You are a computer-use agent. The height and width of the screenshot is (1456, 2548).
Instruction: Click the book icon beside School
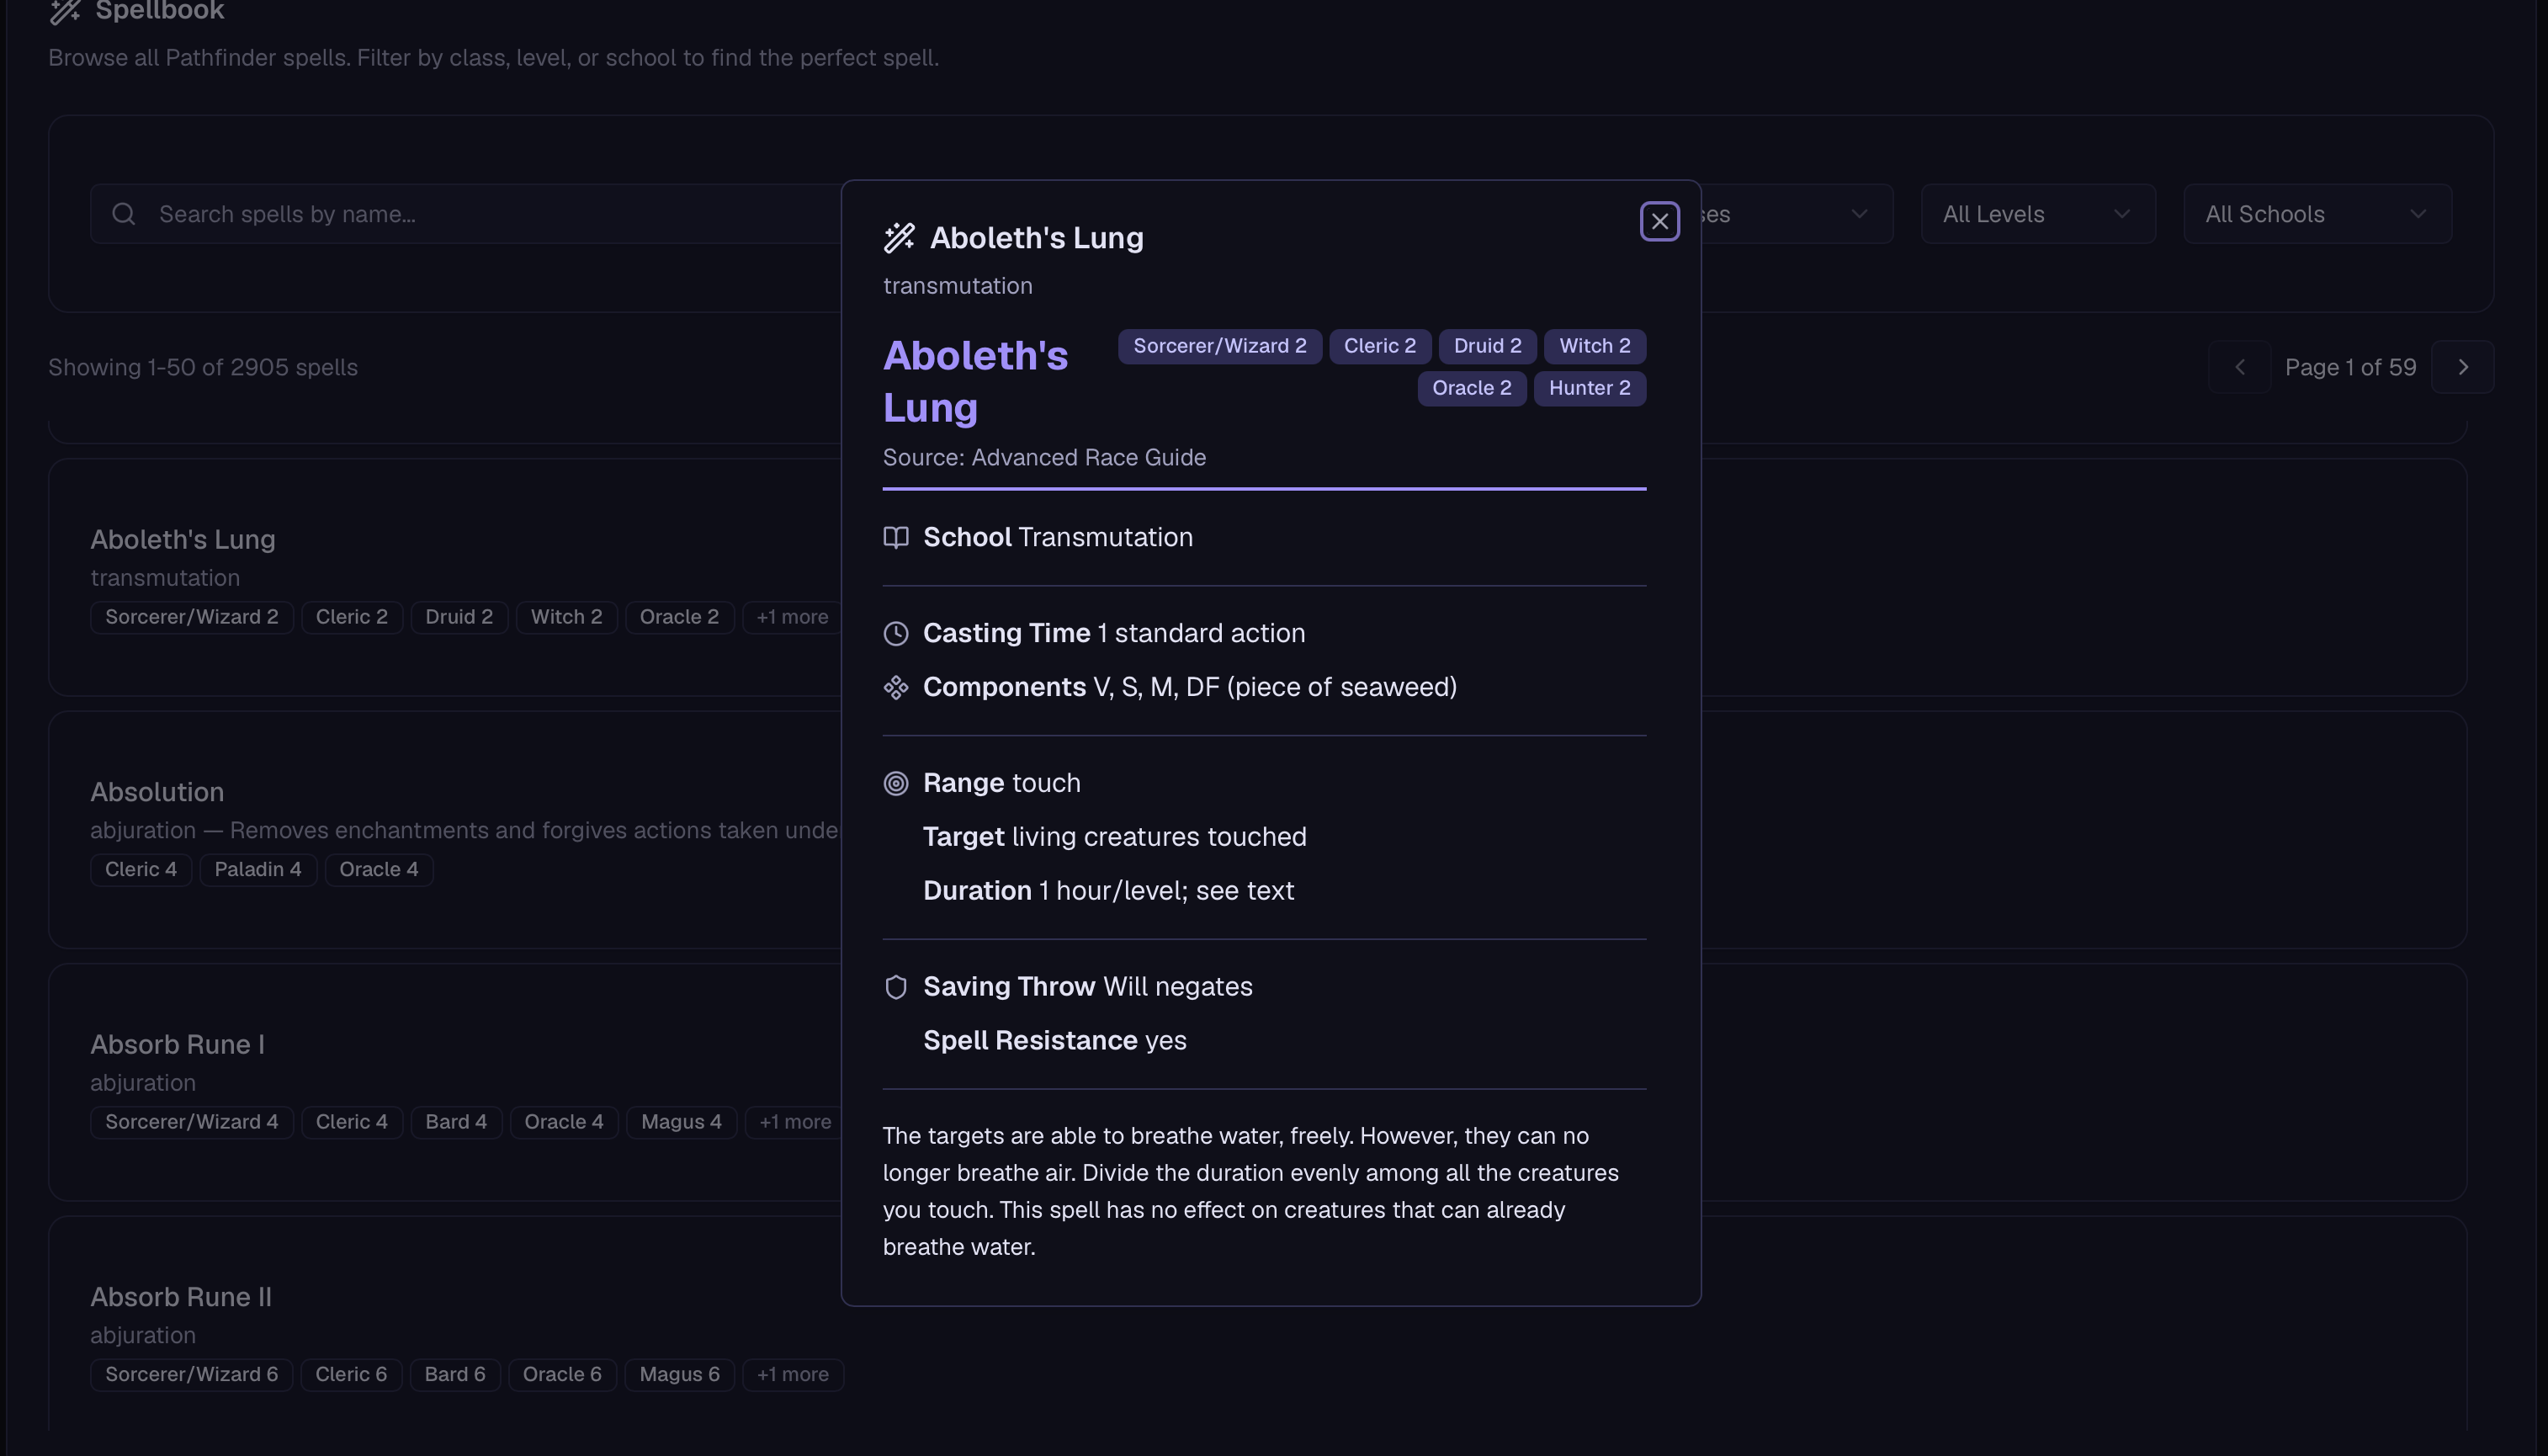tap(895, 537)
